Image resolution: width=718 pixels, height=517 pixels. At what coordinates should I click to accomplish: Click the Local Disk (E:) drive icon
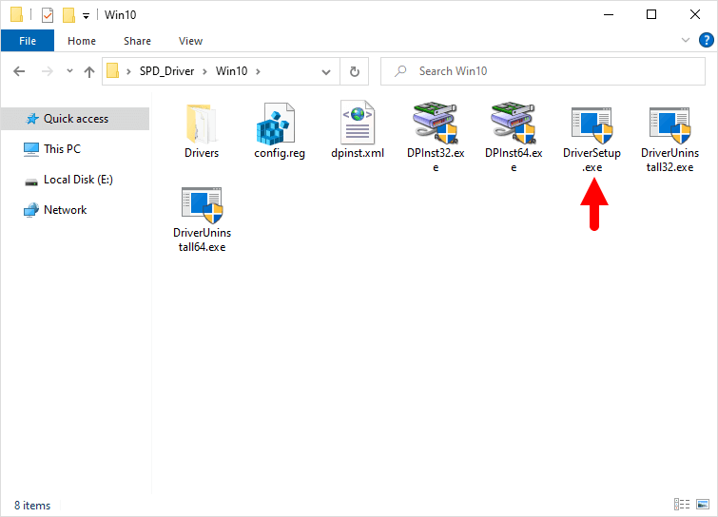pyautogui.click(x=31, y=182)
